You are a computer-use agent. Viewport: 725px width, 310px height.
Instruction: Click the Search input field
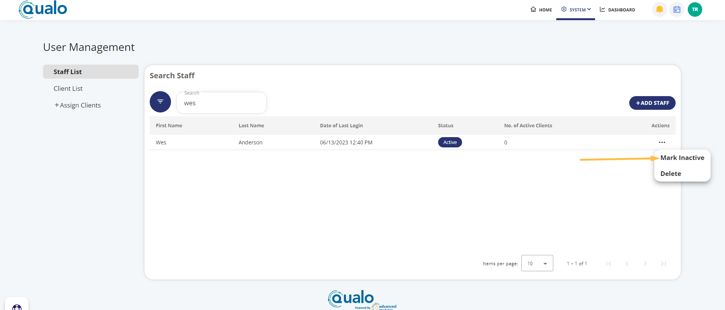pos(222,103)
